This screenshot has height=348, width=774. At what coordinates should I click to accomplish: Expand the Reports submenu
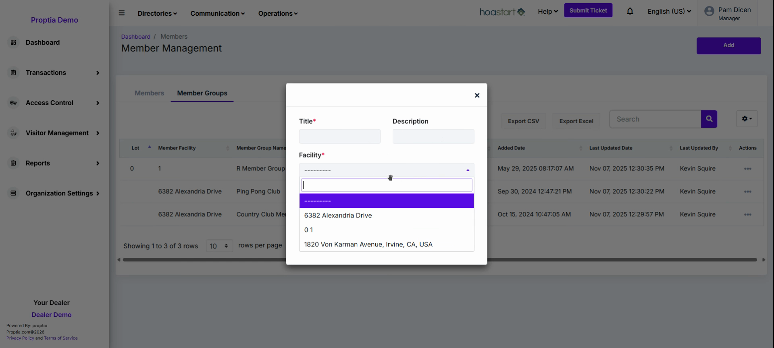point(98,164)
